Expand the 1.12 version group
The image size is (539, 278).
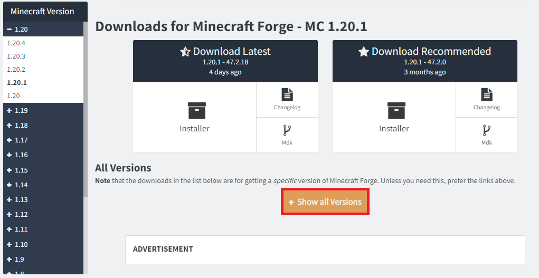pyautogui.click(x=10, y=215)
